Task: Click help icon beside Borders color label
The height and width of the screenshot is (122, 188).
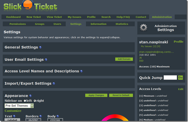Action: 41,116
